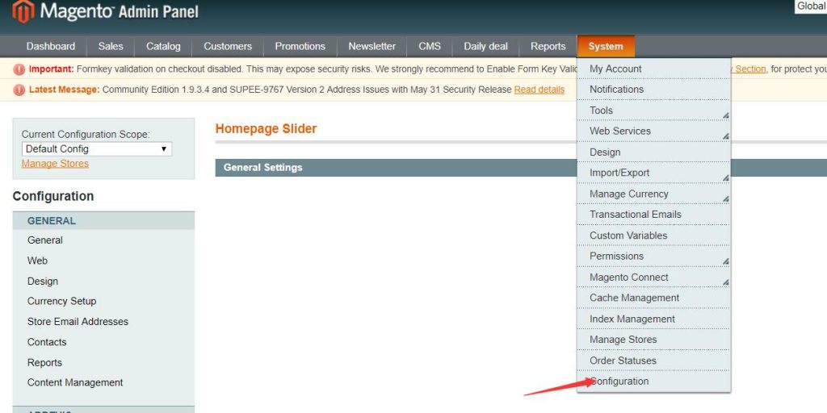The width and height of the screenshot is (827, 413).
Task: Open Permissions submenu in System menu
Action: [616, 257]
